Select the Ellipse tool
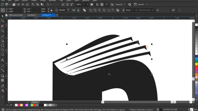198x111 pixels. pos(2,50)
